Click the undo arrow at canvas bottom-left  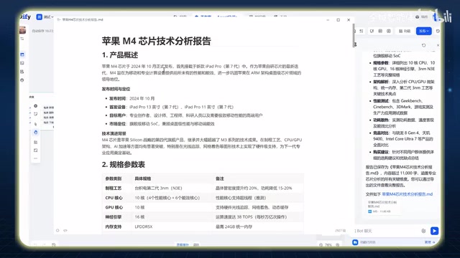[x=35, y=245]
